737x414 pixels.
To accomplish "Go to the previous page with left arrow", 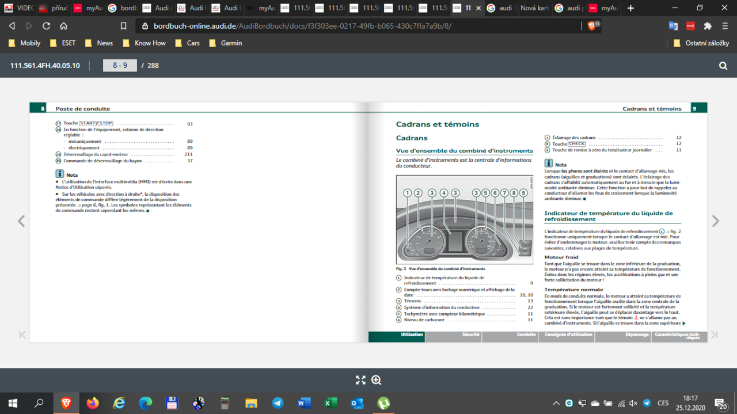I will pos(21,221).
